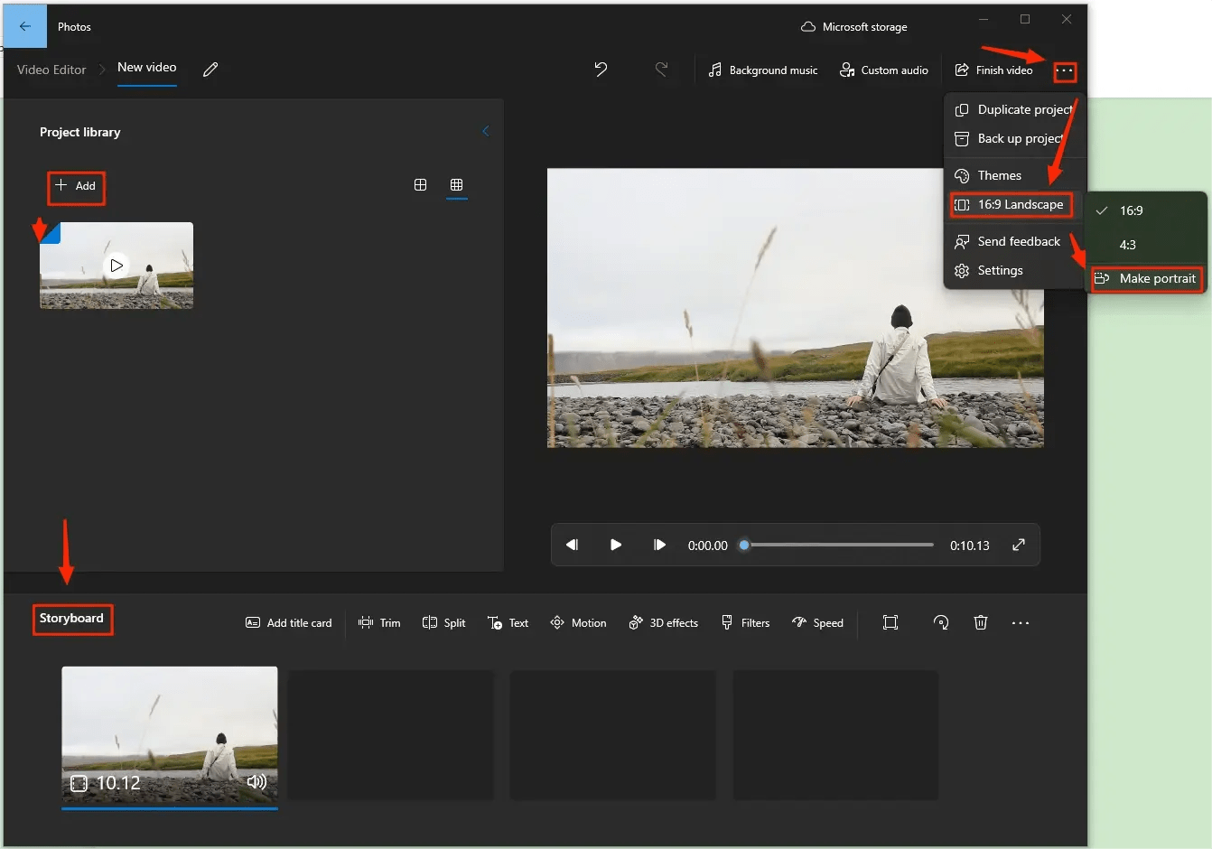Screen dimensions: 1212x849
Task: Open Themes from the menu
Action: click(x=1000, y=175)
